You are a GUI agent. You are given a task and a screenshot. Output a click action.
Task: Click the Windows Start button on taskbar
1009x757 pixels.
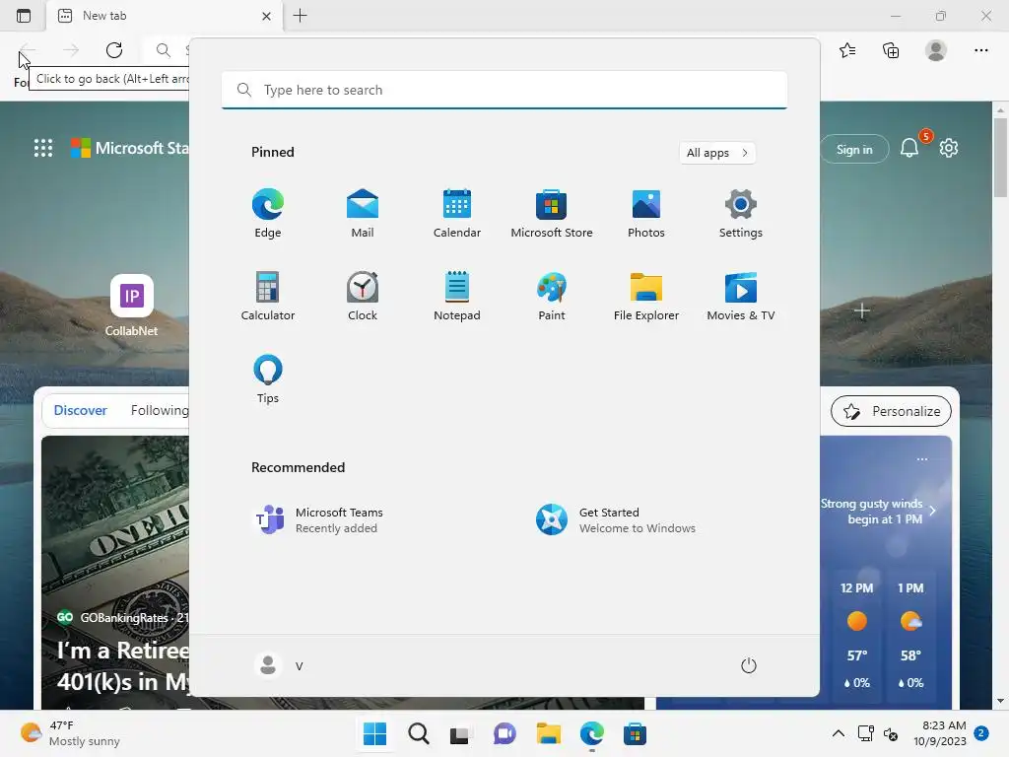tap(374, 733)
